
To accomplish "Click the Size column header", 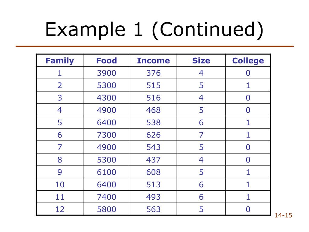I will 201,61.
